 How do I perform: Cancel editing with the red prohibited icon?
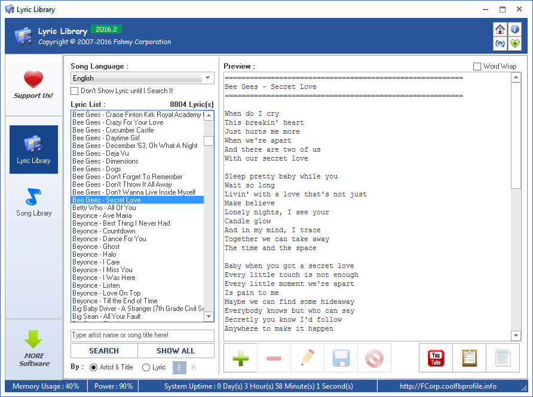(374, 358)
